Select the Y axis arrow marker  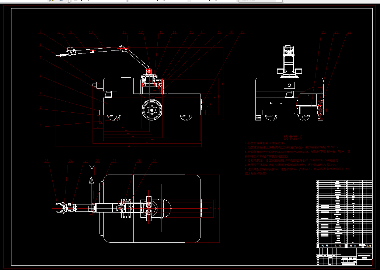[91, 180]
